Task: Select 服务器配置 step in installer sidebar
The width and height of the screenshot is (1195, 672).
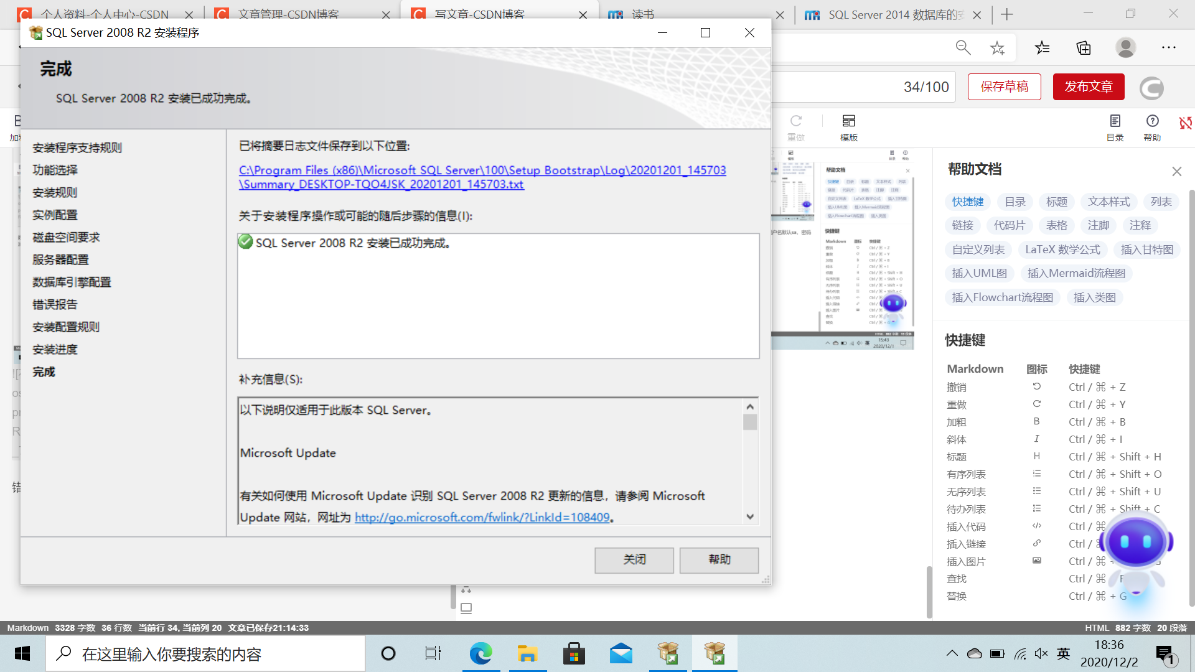Action: [60, 259]
